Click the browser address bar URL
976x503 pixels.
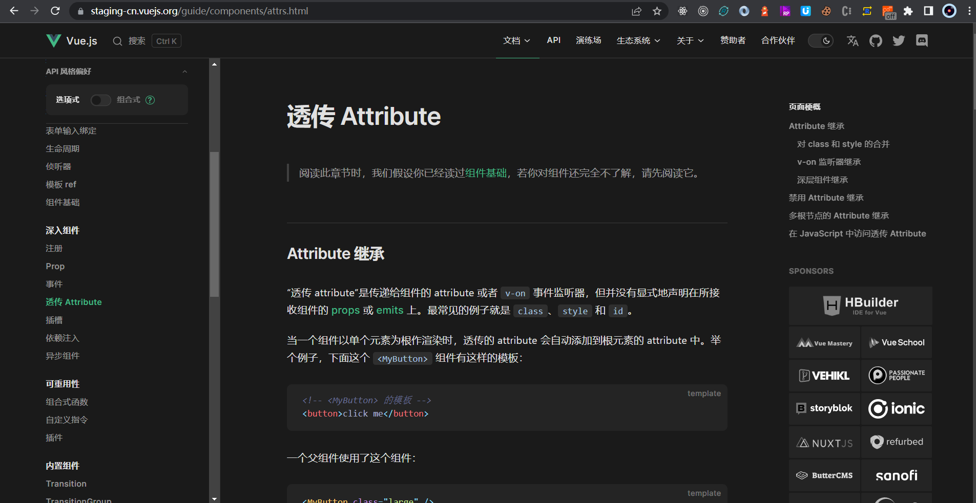pos(199,11)
